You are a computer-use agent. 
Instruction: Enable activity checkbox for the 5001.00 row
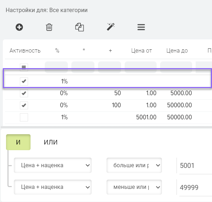pos(24,117)
